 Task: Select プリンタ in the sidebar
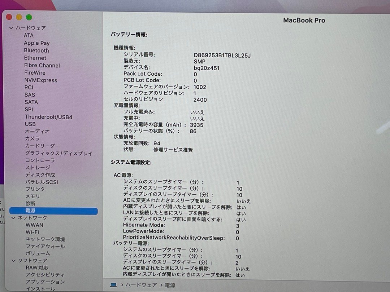tap(35, 189)
